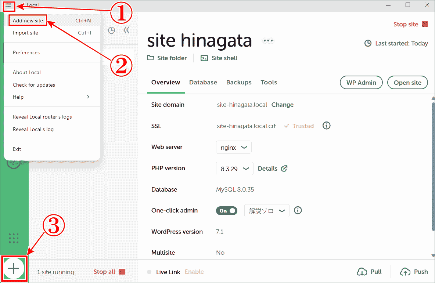Select Import site menu item
This screenshot has height=283, width=435.
point(52,33)
